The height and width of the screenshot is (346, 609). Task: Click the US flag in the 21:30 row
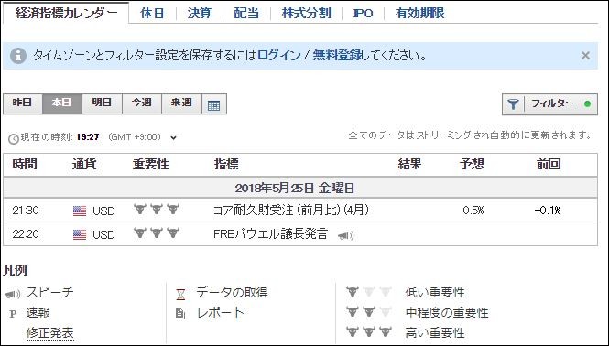click(80, 211)
